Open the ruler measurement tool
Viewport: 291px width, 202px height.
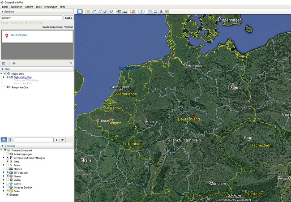[x=141, y=12]
